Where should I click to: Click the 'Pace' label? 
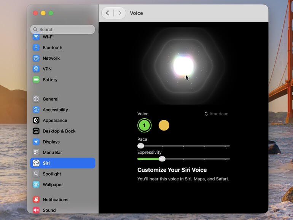tap(142, 139)
